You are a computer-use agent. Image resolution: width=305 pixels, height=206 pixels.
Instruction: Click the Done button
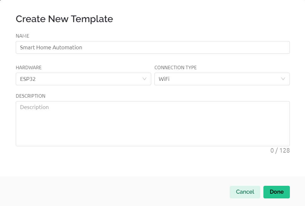pos(276,192)
